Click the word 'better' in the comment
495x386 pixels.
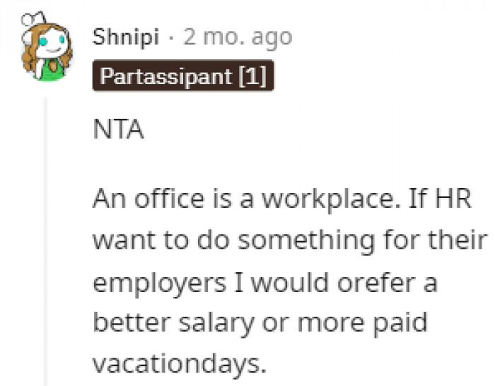click(132, 322)
